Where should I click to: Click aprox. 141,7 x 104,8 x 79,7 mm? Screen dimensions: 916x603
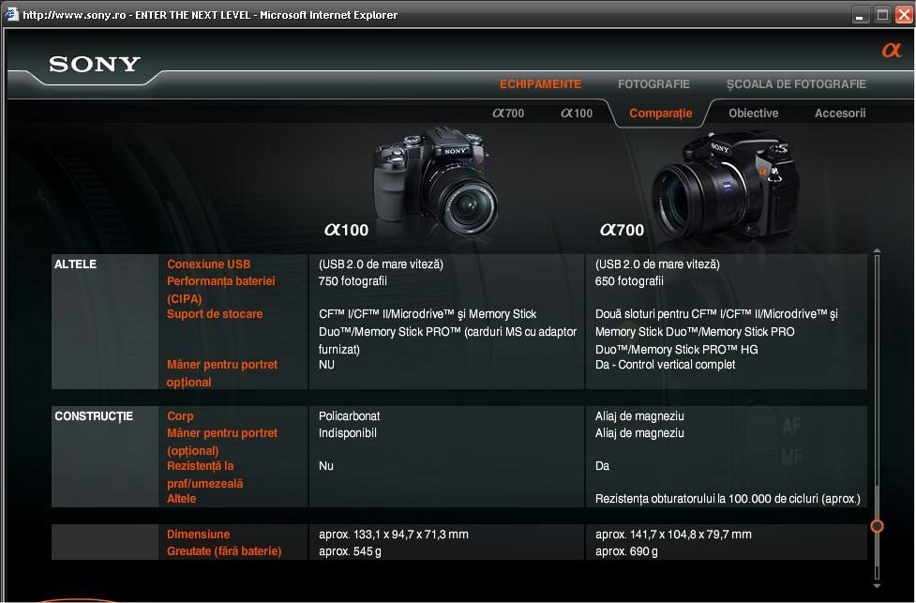click(673, 534)
